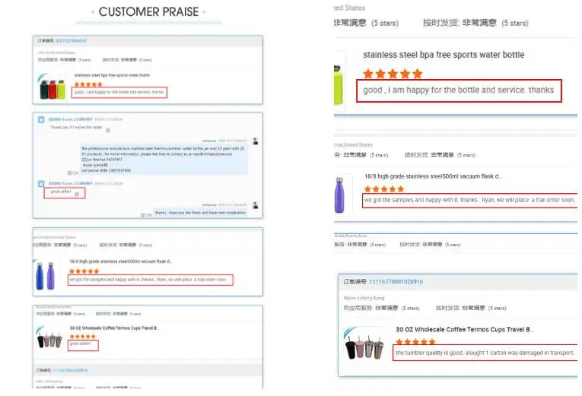
Task: Open '30 OZ Wholesale Coffee Termos Cups' title on the right
Action: [x=464, y=330]
